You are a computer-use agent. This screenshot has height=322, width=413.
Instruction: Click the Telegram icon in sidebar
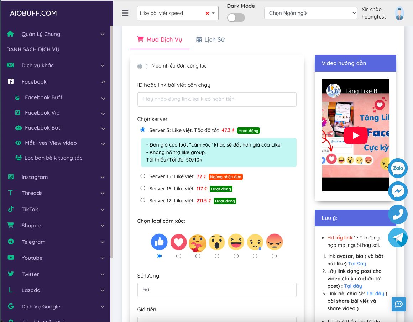pos(11,242)
